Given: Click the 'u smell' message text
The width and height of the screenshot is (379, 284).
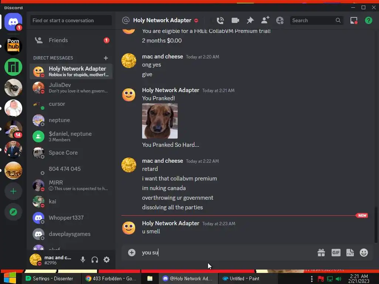Looking at the screenshot, I should (x=151, y=231).
